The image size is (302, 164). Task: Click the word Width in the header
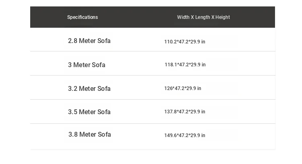(183, 17)
